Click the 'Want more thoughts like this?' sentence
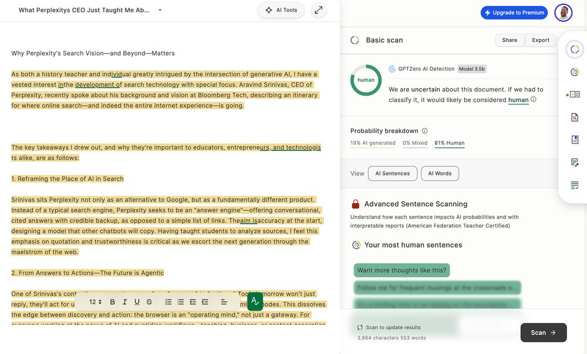 [x=402, y=270]
